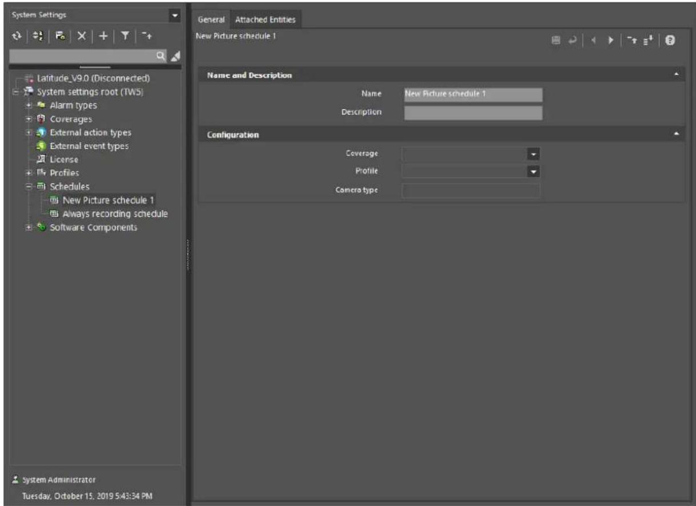Click the save disk icon in editor toolbar
This screenshot has width=696, height=506.
coord(555,40)
